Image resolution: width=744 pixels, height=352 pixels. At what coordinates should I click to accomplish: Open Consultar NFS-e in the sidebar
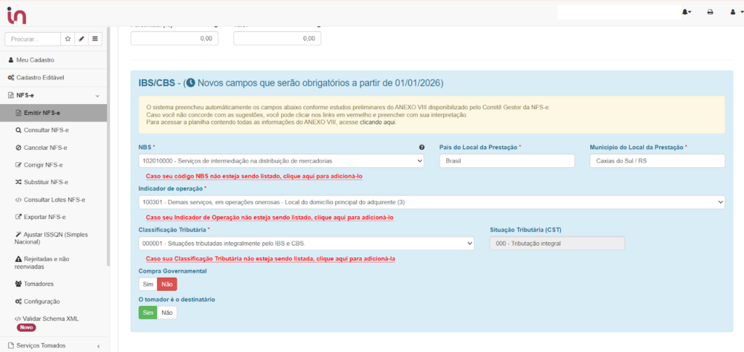(x=46, y=130)
